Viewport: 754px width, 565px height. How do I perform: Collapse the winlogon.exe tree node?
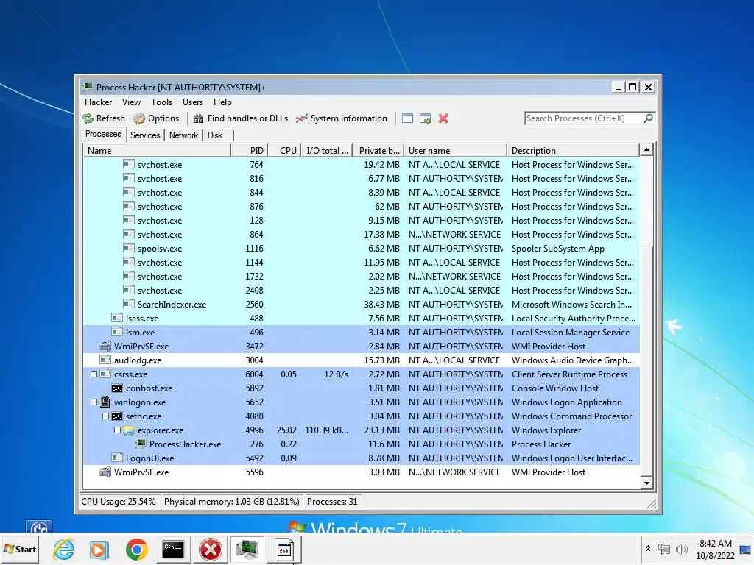(x=94, y=402)
